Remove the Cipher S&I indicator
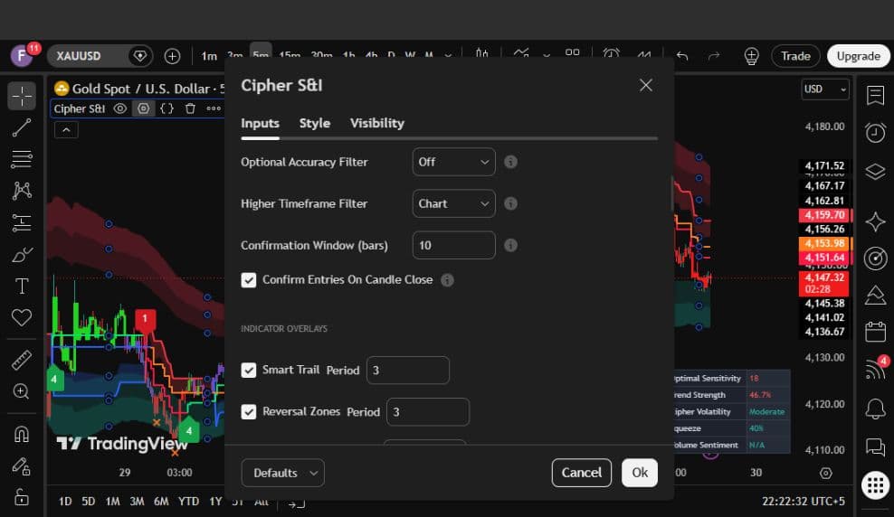This screenshot has width=894, height=517. click(190, 108)
